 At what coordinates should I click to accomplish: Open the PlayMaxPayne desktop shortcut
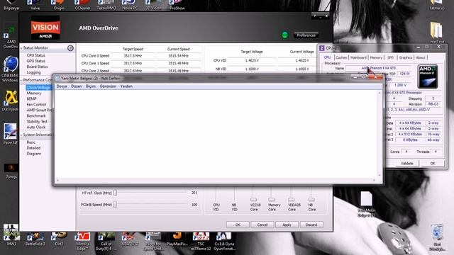pos(177,239)
